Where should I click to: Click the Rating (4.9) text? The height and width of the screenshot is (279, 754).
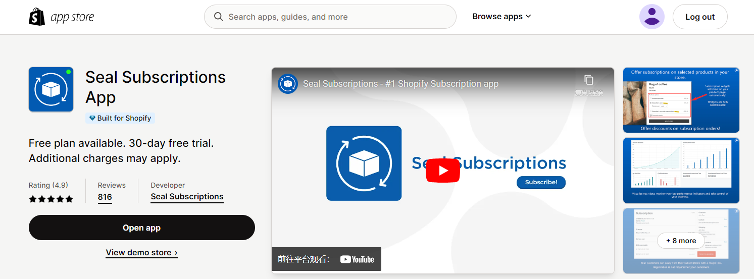coord(48,185)
